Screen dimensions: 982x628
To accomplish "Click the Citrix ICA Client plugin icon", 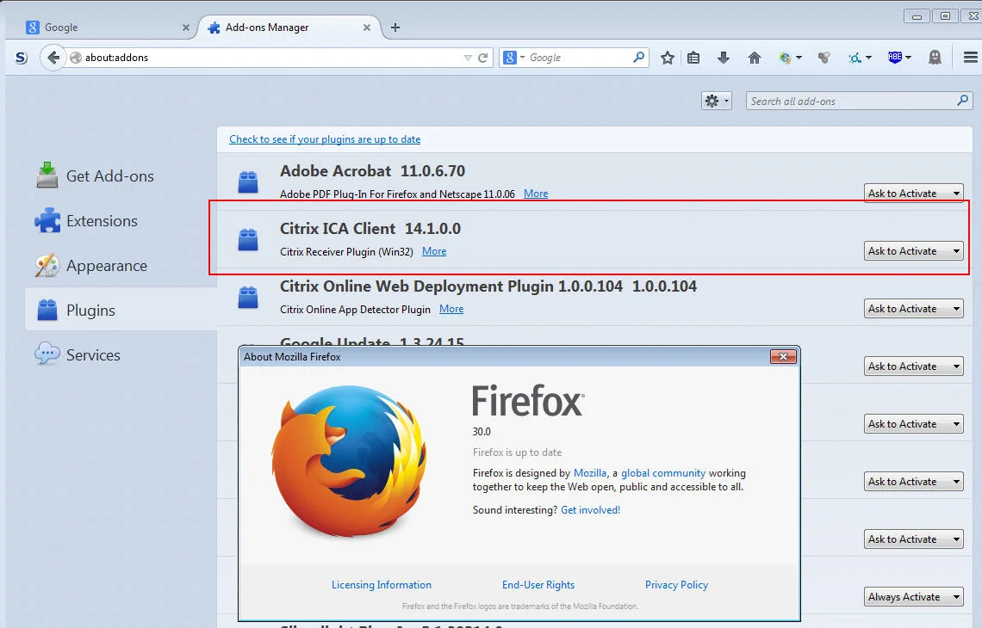I will click(x=248, y=239).
